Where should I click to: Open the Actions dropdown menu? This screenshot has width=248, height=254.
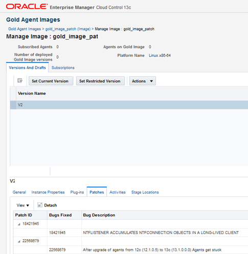coord(143,81)
